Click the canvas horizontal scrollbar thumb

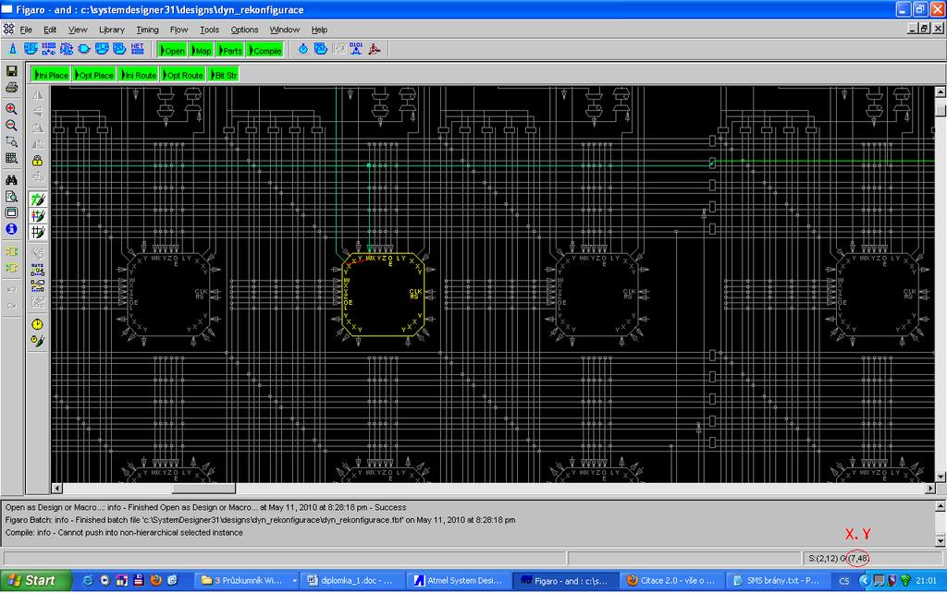coord(203,488)
